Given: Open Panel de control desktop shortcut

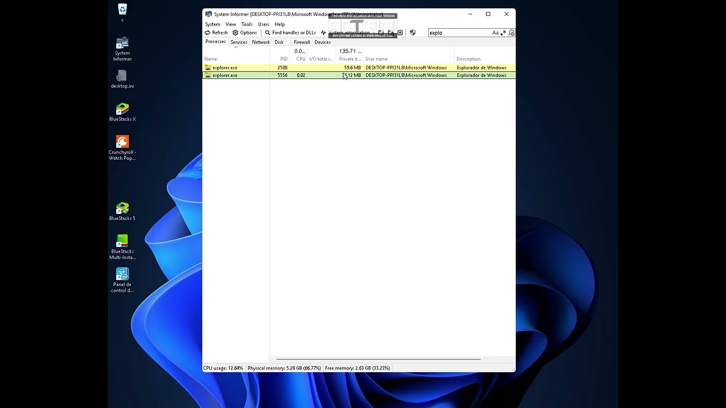Looking at the screenshot, I should pyautogui.click(x=123, y=280).
